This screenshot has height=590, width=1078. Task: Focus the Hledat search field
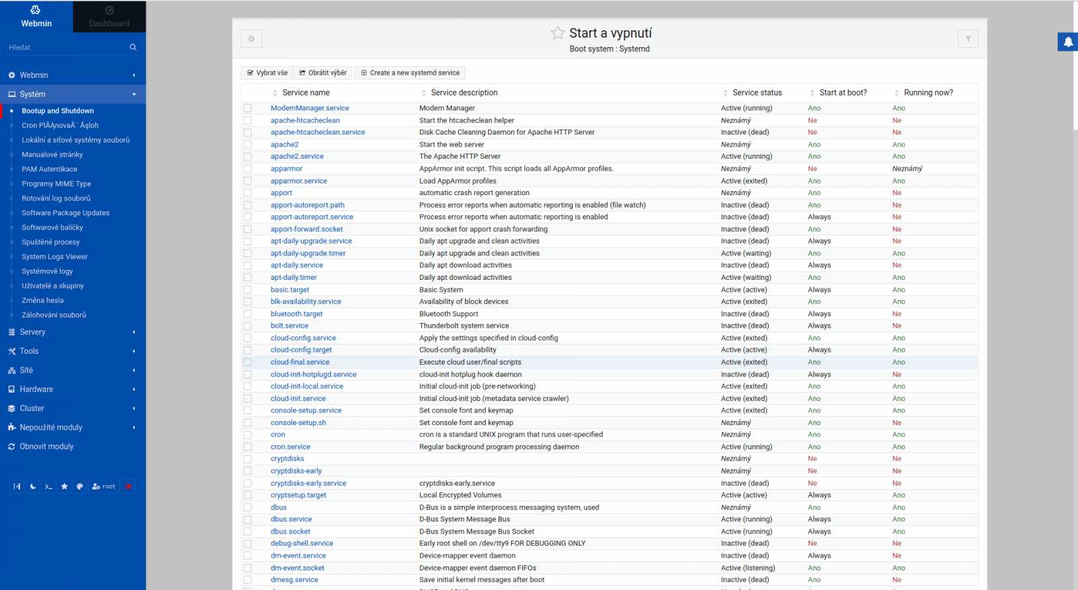[x=66, y=47]
